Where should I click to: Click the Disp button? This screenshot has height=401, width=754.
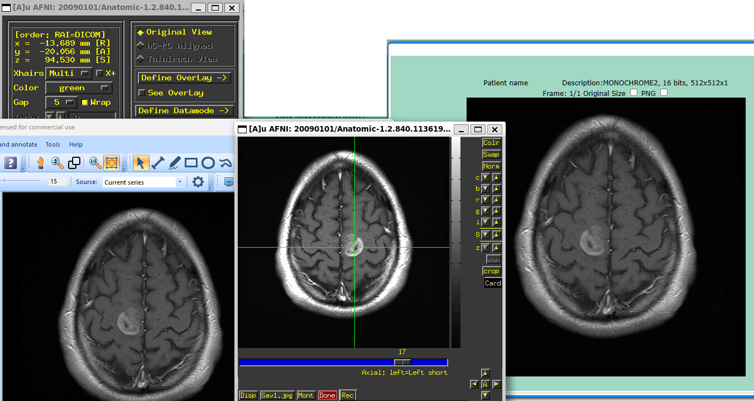(248, 395)
